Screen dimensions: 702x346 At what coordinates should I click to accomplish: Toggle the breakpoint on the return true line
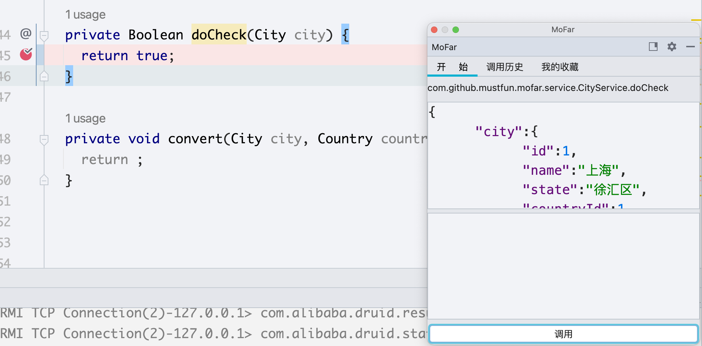[x=26, y=54]
